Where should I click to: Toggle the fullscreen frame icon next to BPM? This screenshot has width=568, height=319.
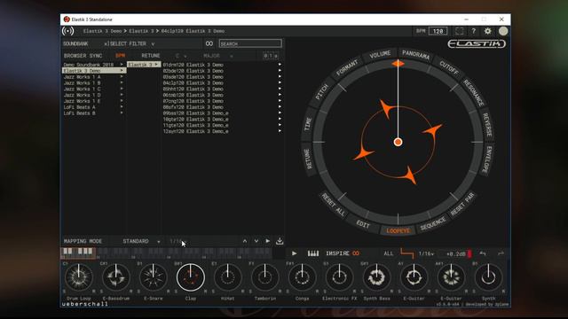pyautogui.click(x=459, y=31)
